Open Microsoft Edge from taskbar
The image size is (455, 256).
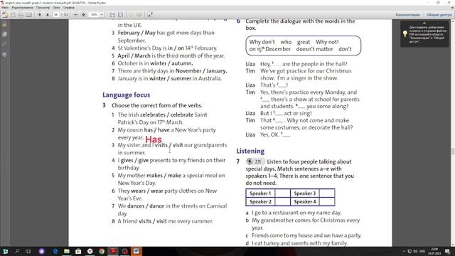point(55,251)
